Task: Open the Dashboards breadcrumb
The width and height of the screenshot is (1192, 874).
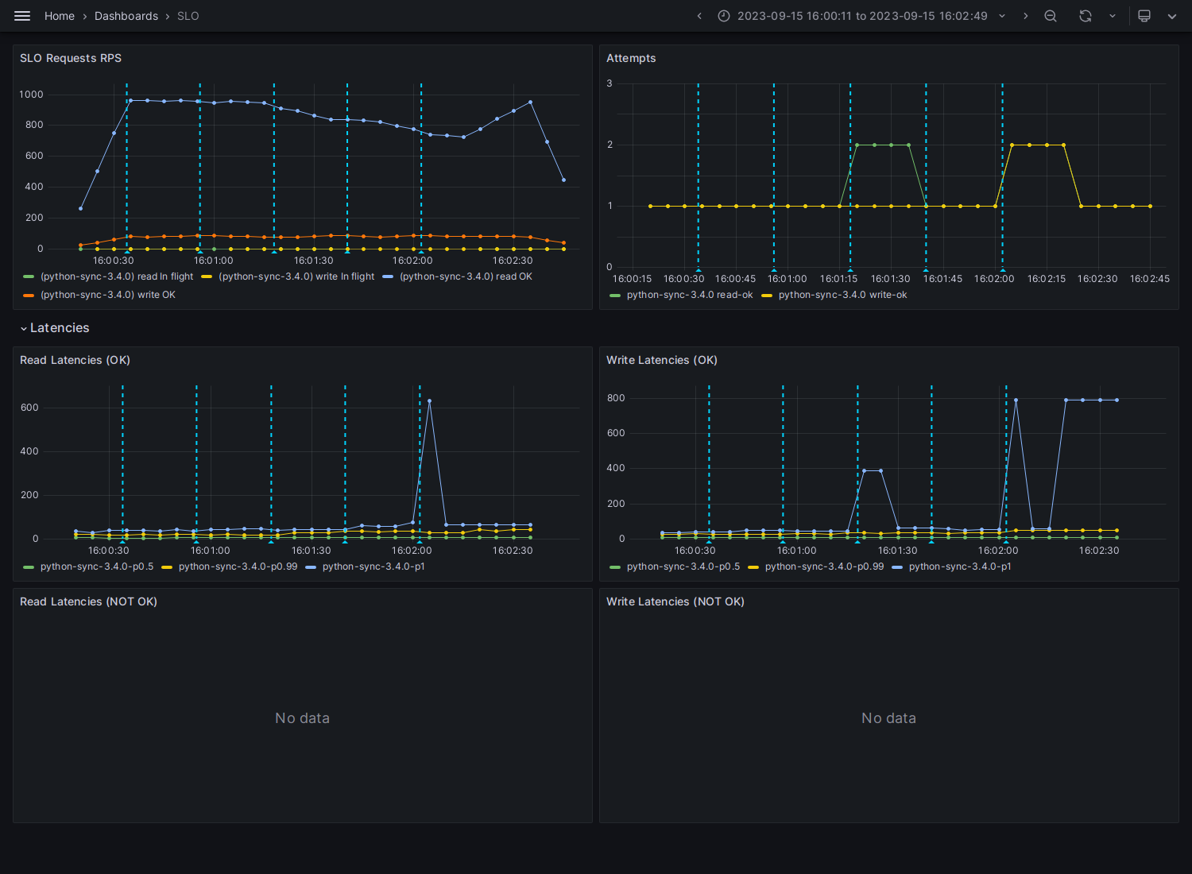Action: click(126, 16)
